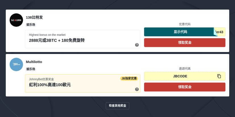Select the 娱乐场 tag under Multilotto
The image size is (235, 117).
click(31, 69)
